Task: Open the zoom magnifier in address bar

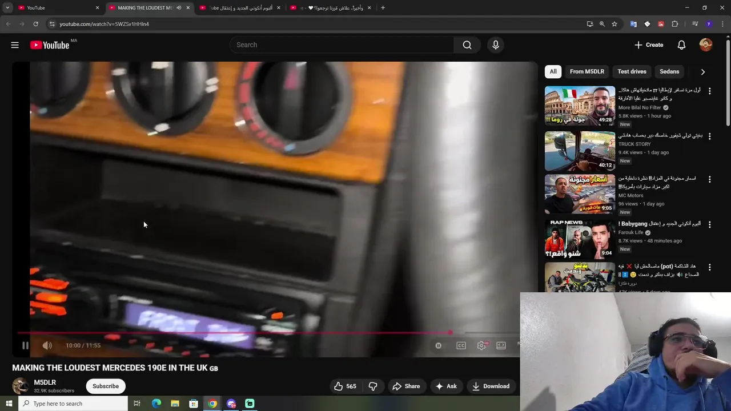Action: [602, 24]
